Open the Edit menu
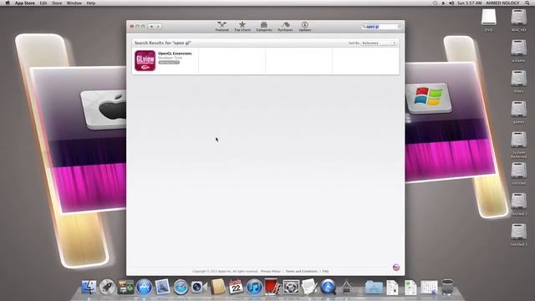This screenshot has height=301, width=535. [43, 3]
